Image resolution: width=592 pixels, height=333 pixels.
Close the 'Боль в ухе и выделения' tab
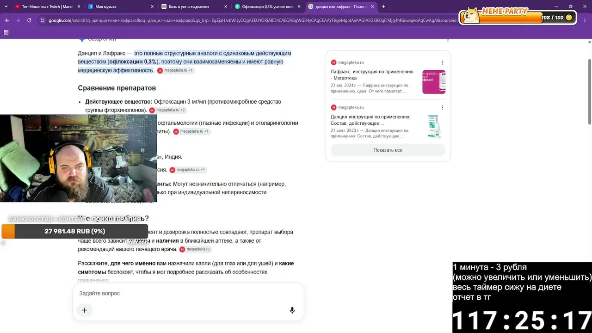point(226,6)
